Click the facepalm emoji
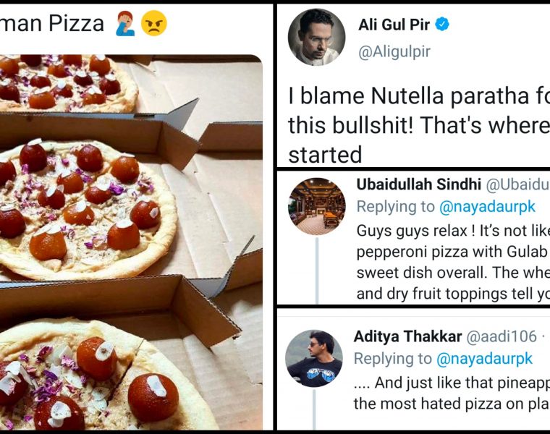 pos(125,23)
